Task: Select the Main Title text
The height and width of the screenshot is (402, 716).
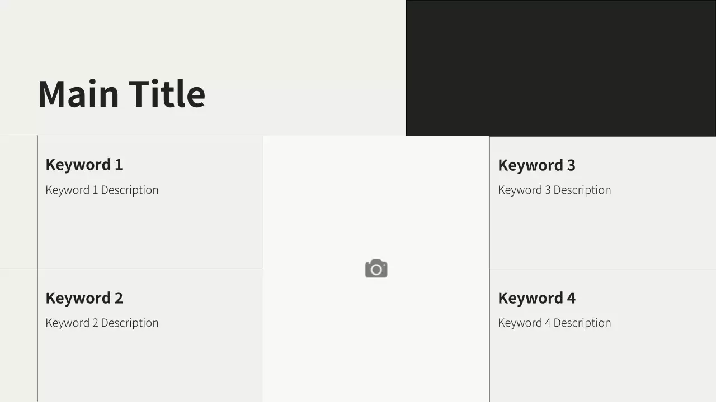Action: [x=121, y=94]
